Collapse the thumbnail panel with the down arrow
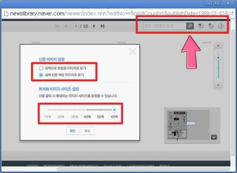 pyautogui.click(x=214, y=137)
